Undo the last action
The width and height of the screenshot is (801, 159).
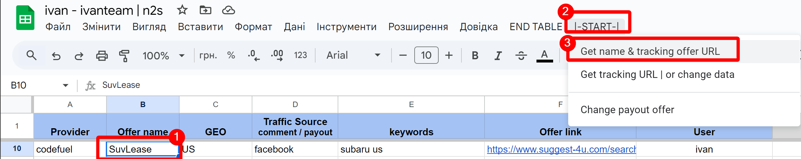56,56
